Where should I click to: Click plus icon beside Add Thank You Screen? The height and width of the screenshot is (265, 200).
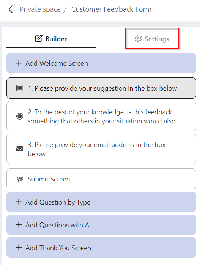coord(19,248)
